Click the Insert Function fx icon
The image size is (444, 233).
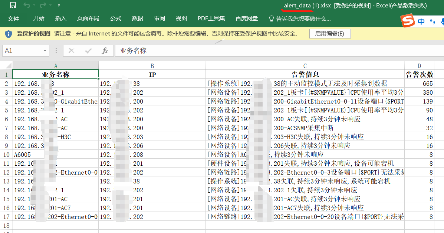[105, 51]
